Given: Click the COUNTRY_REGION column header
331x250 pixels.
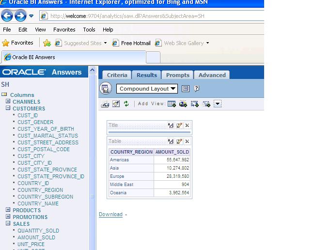Looking at the screenshot, I should point(131,152).
